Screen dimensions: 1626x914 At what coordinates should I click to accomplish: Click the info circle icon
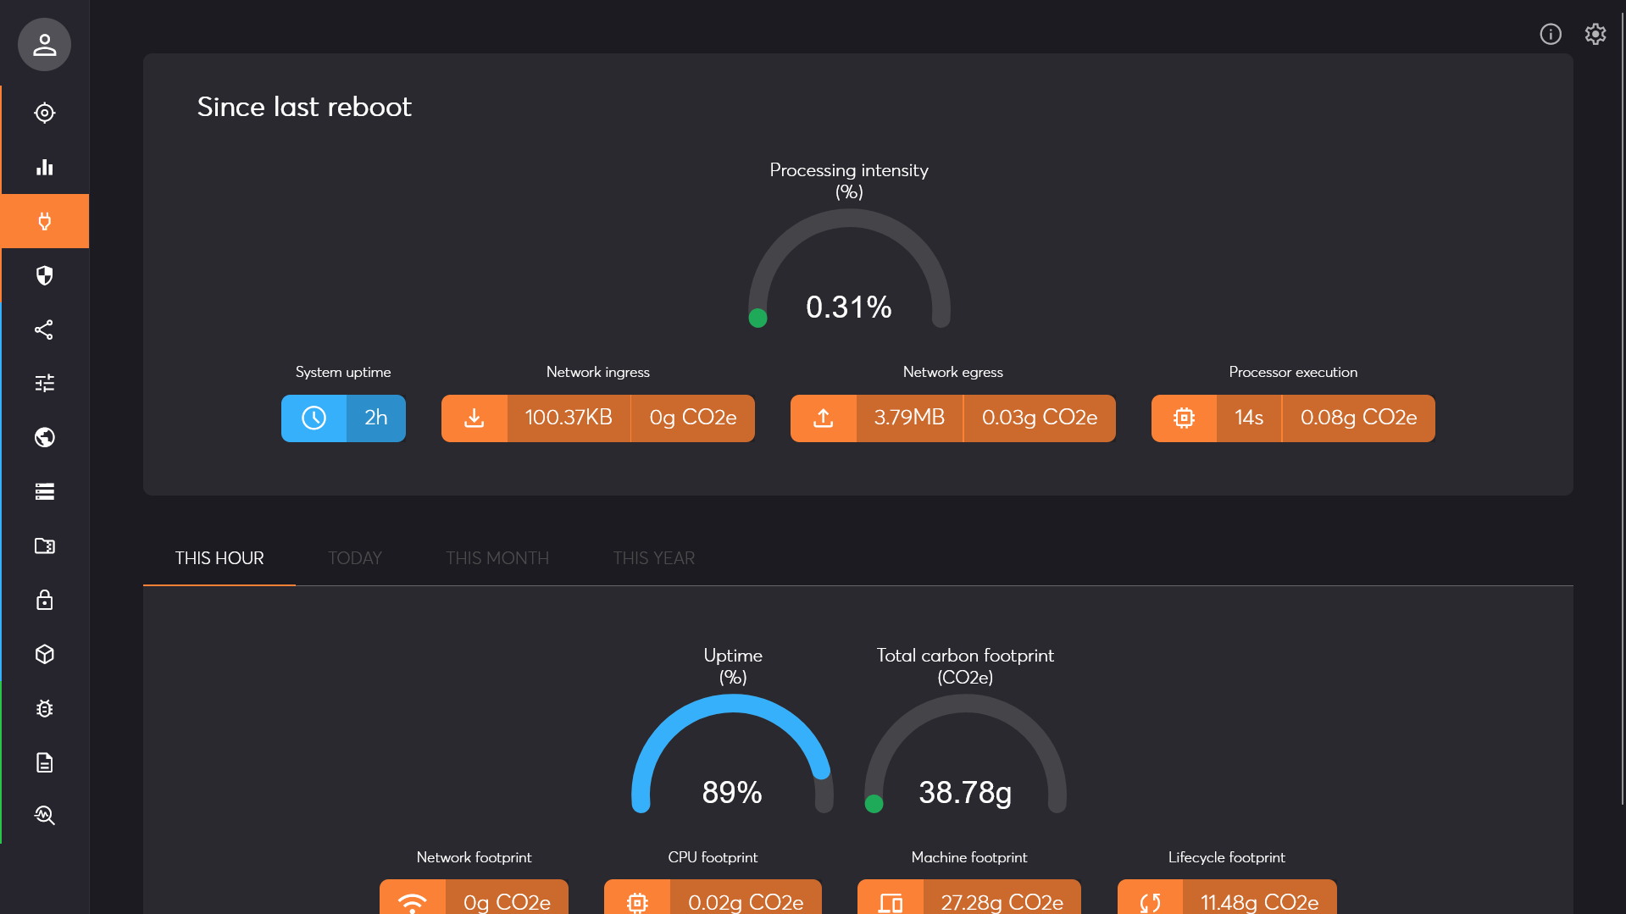1550,34
